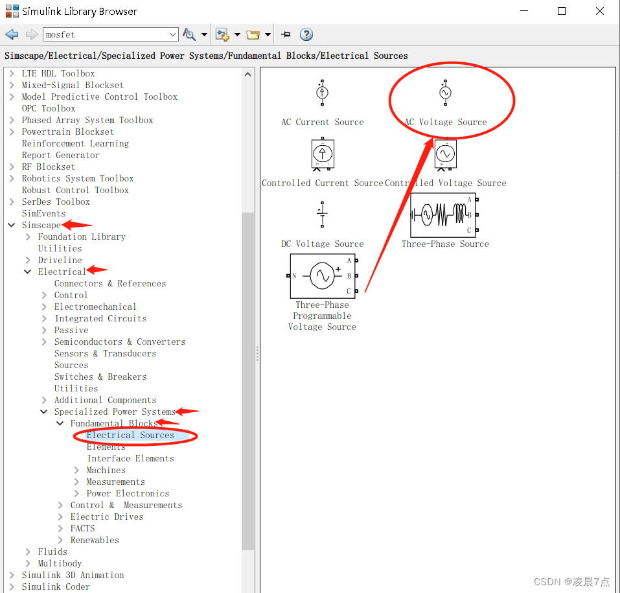Expand Semiconductors & Converters node

(x=44, y=342)
